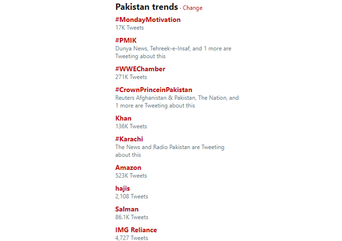Screen dimensions: 342x241
Task: Click the 523K Tweets count under Amazon
Action: click(131, 176)
